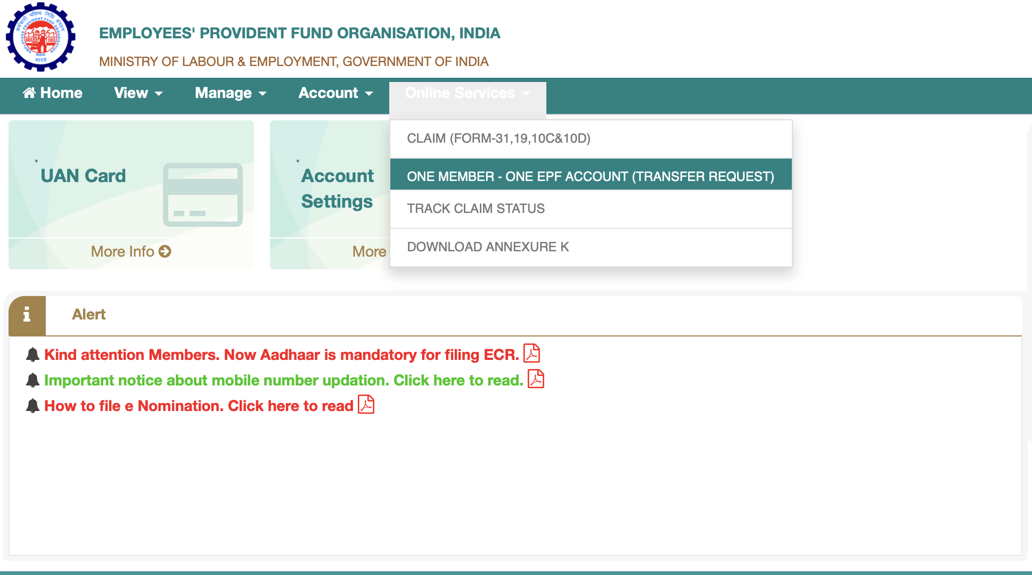1032x575 pixels.
Task: Click the PDF icon for mobile number notice
Action: point(536,380)
